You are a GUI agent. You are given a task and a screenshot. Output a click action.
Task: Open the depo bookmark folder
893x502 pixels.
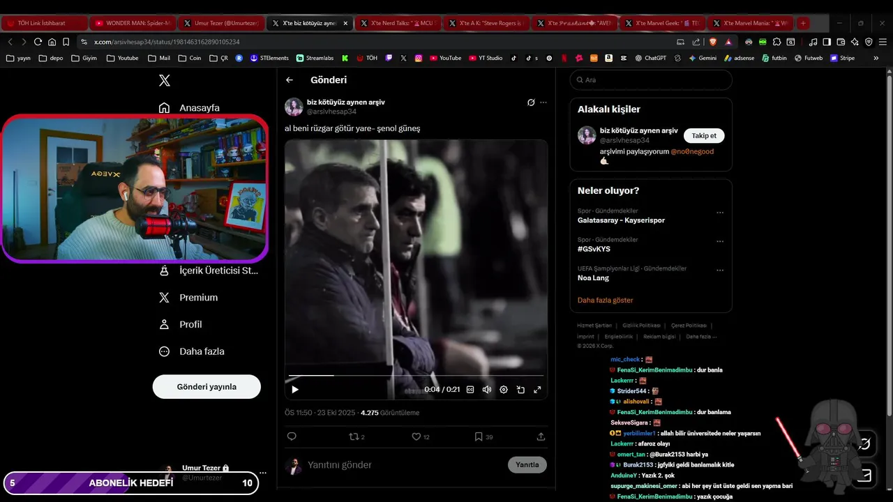[x=51, y=58]
